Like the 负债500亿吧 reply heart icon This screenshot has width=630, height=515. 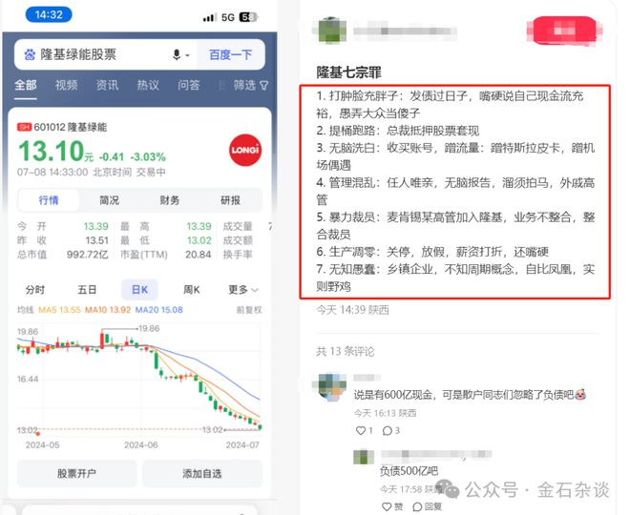pyautogui.click(x=387, y=506)
